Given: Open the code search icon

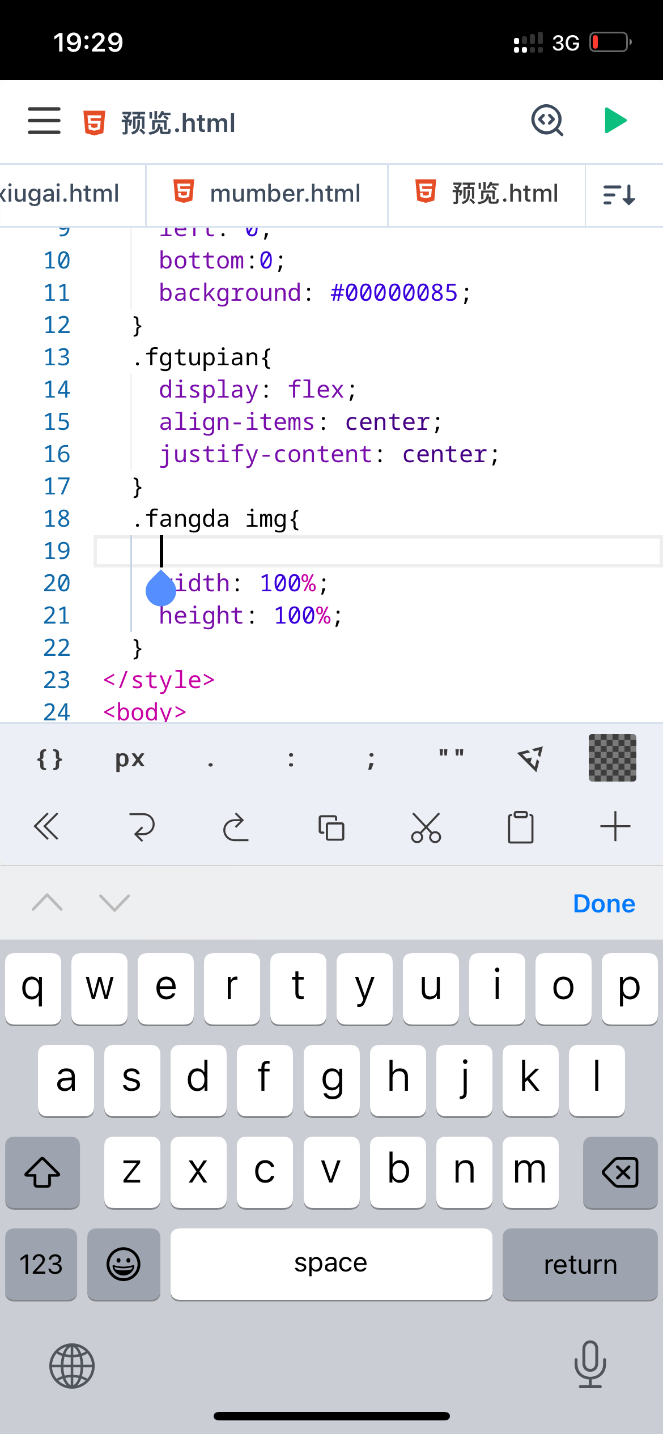Looking at the screenshot, I should point(547,121).
